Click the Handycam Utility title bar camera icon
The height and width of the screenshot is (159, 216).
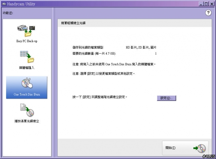(x=4, y=4)
